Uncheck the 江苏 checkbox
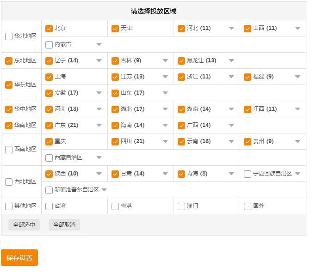336x272 pixels. 115,77
